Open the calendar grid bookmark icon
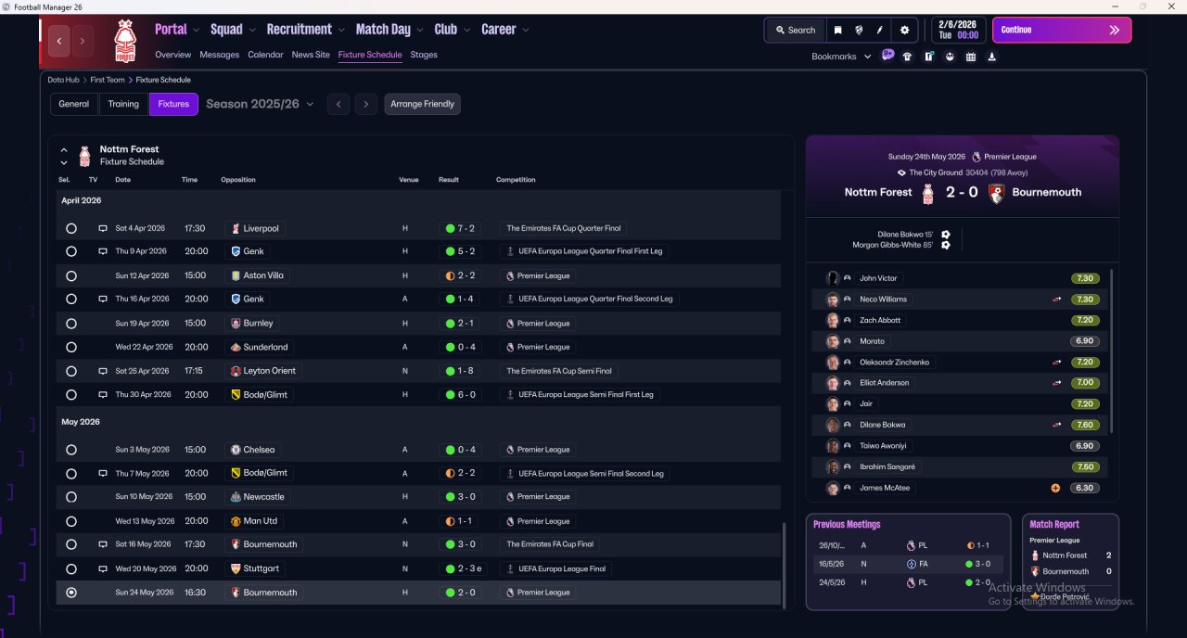 click(971, 57)
